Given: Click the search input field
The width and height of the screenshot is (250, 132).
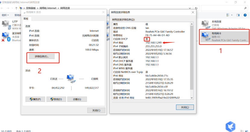Looking at the screenshot, I should coord(222,8).
